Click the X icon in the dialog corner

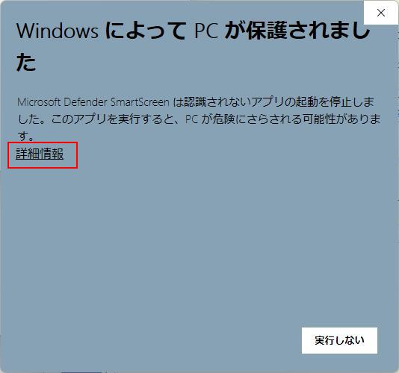click(381, 13)
